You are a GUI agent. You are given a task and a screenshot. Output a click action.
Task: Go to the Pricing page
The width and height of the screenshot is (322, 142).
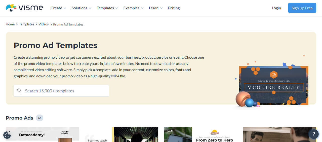click(x=174, y=8)
